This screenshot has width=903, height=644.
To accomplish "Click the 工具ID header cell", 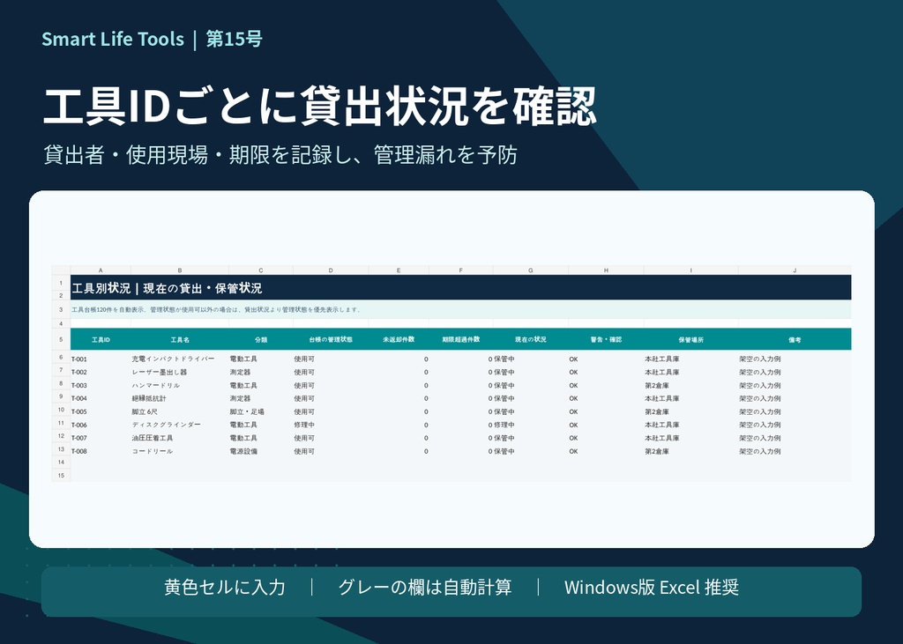I will point(101,339).
